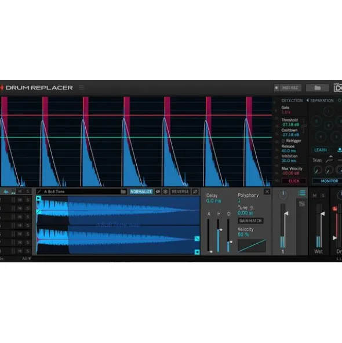Enable the Retrigger toggle

pyautogui.click(x=283, y=141)
